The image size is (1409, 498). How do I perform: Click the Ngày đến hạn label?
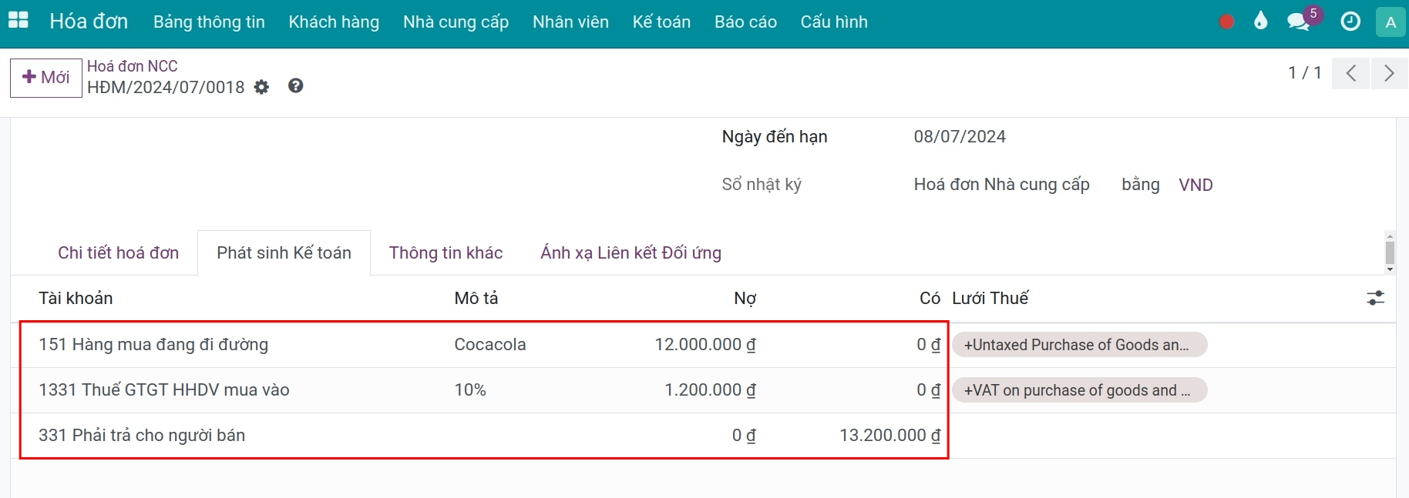(x=775, y=137)
